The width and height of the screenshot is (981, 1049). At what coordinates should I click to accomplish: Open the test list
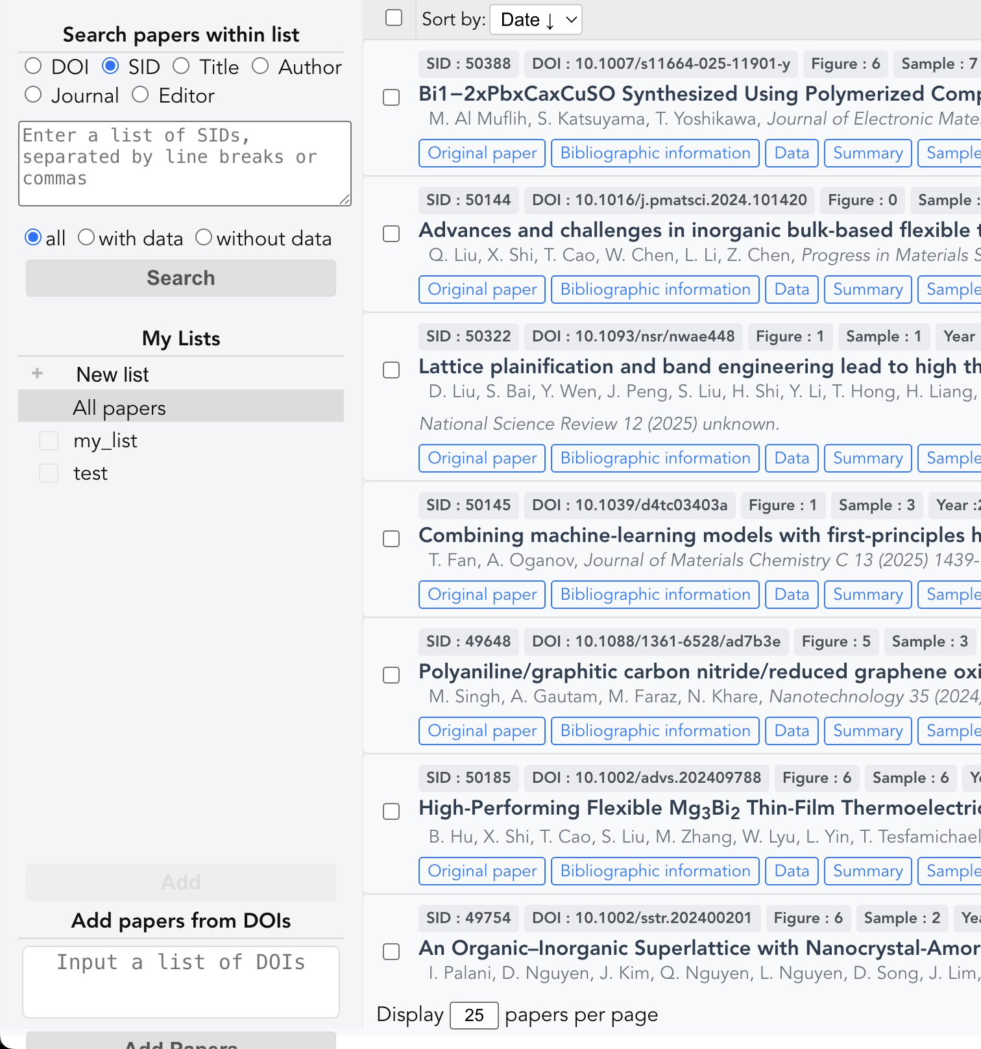click(90, 473)
